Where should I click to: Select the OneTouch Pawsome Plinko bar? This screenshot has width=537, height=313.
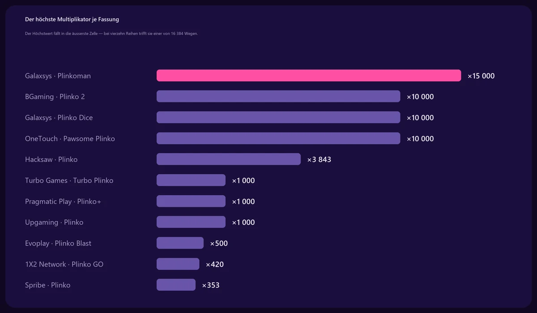278,139
